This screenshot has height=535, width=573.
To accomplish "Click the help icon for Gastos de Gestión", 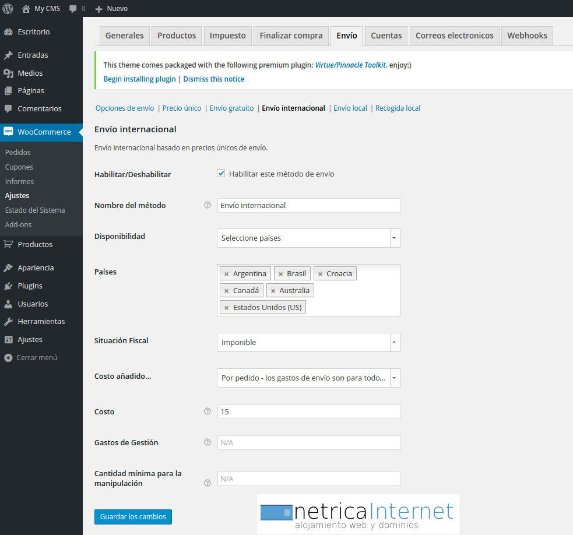I will [207, 442].
